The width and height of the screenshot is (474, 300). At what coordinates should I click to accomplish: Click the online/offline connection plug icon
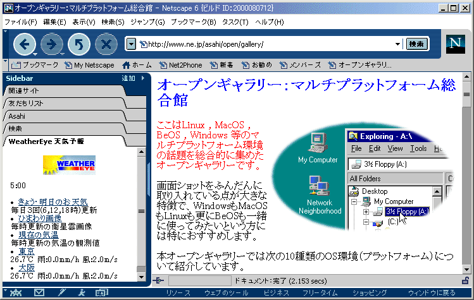click(158, 280)
